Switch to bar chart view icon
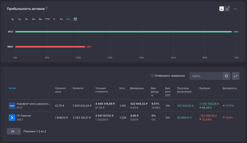This screenshot has width=247, height=143. [221, 9]
